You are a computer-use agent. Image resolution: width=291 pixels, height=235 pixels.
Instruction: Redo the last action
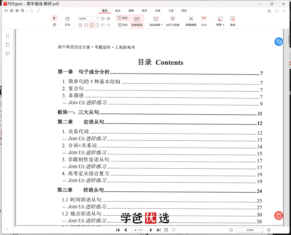coord(38,11)
